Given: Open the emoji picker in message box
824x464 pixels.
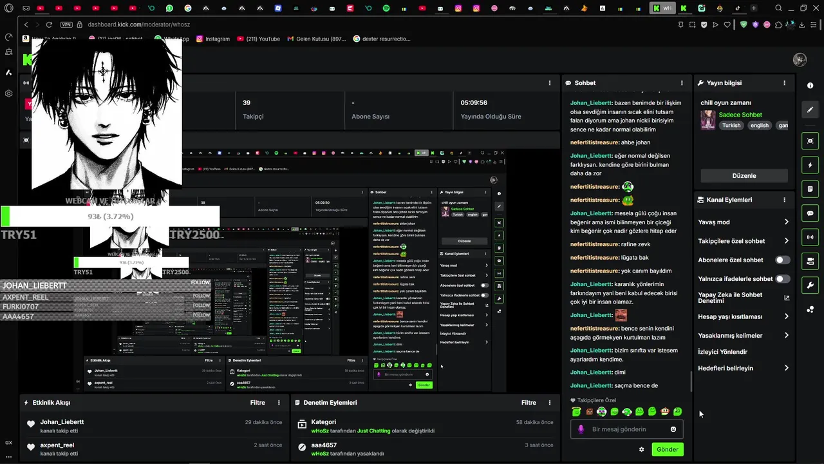Looking at the screenshot, I should (673, 429).
